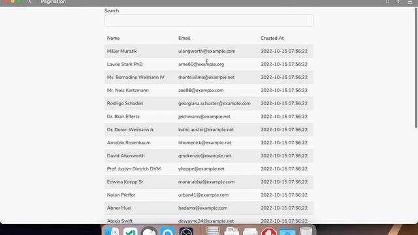Go back with the arrow beside Pagination
Screen dimensions: 418x235
click(30, 2)
